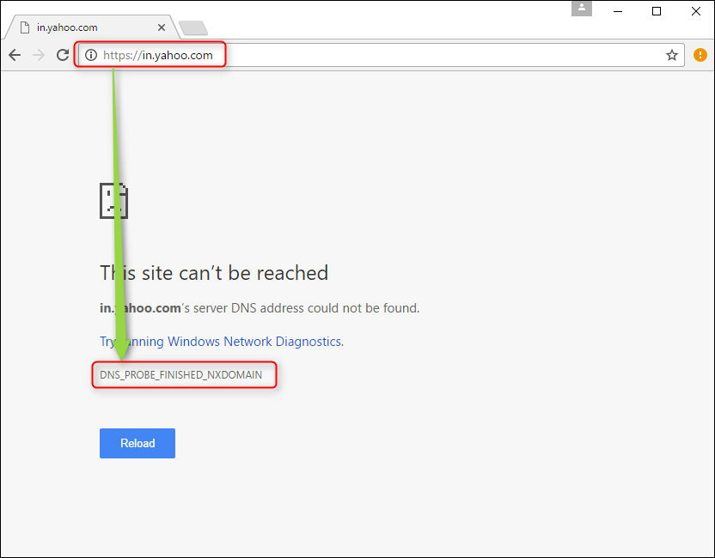Close the Chrome window
Screen dimensions: 715x558
point(696,11)
